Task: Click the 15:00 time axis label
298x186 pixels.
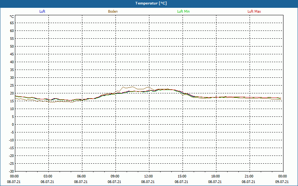Action: pos(182,176)
